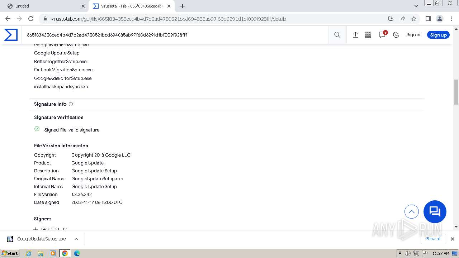Open the notifications comment icon
The height and width of the screenshot is (258, 459).
click(x=382, y=35)
